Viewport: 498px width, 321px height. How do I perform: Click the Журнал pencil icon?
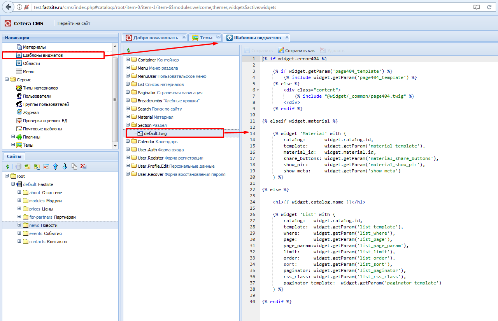[x=19, y=112]
